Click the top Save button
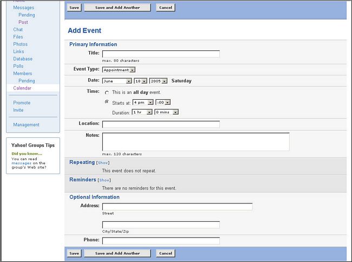Viewport: 352px width, 262px height. pos(74,8)
